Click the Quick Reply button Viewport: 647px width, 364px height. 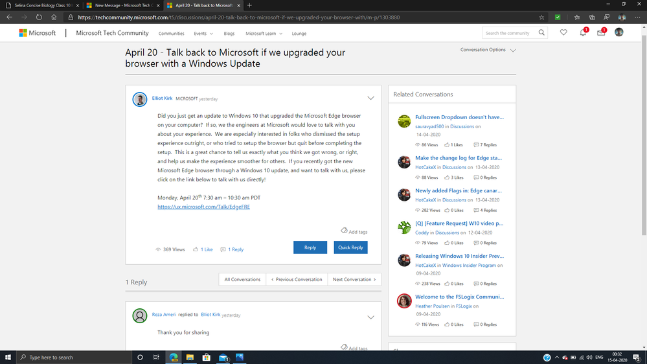point(351,247)
